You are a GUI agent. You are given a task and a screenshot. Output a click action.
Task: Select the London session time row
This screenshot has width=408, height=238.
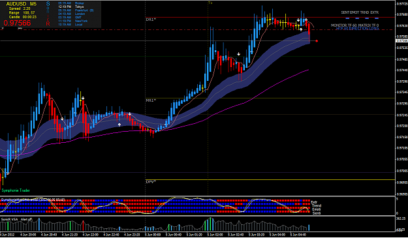pyautogui.click(x=71, y=14)
